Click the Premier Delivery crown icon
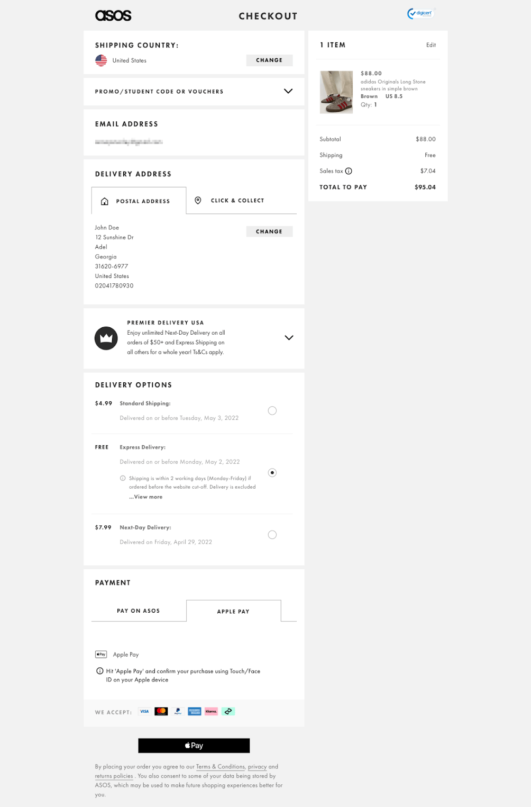The width and height of the screenshot is (531, 807). [x=106, y=338]
